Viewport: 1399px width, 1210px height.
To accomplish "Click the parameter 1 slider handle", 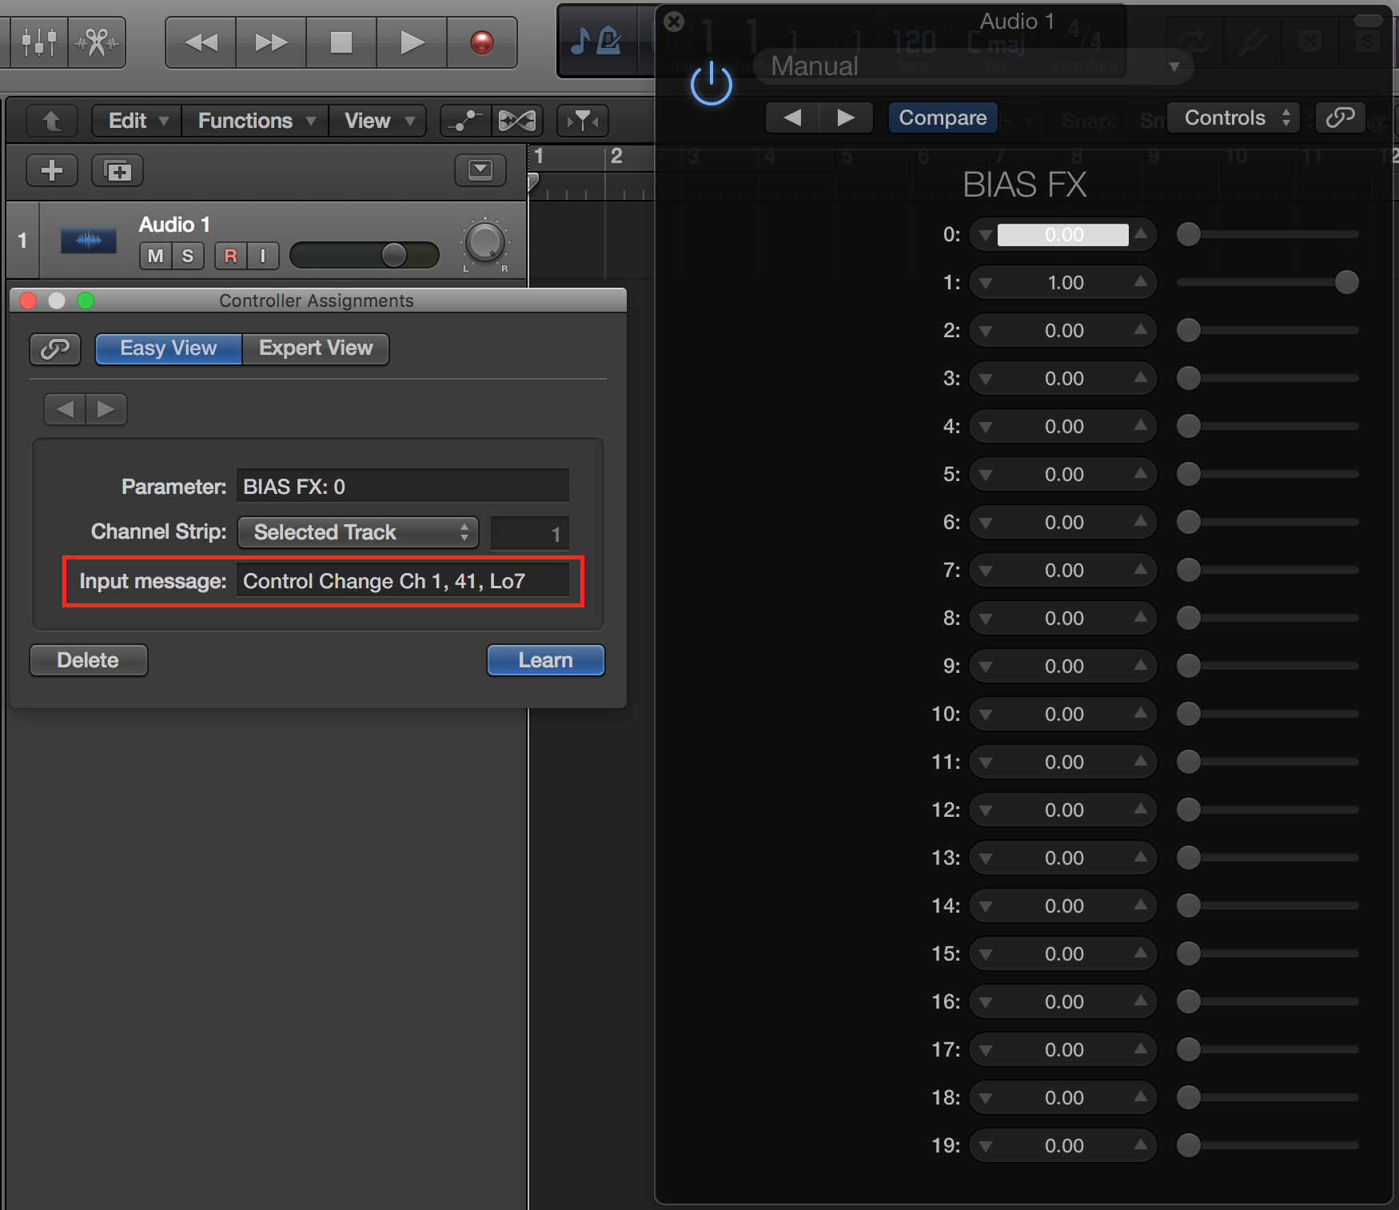I will (1347, 282).
